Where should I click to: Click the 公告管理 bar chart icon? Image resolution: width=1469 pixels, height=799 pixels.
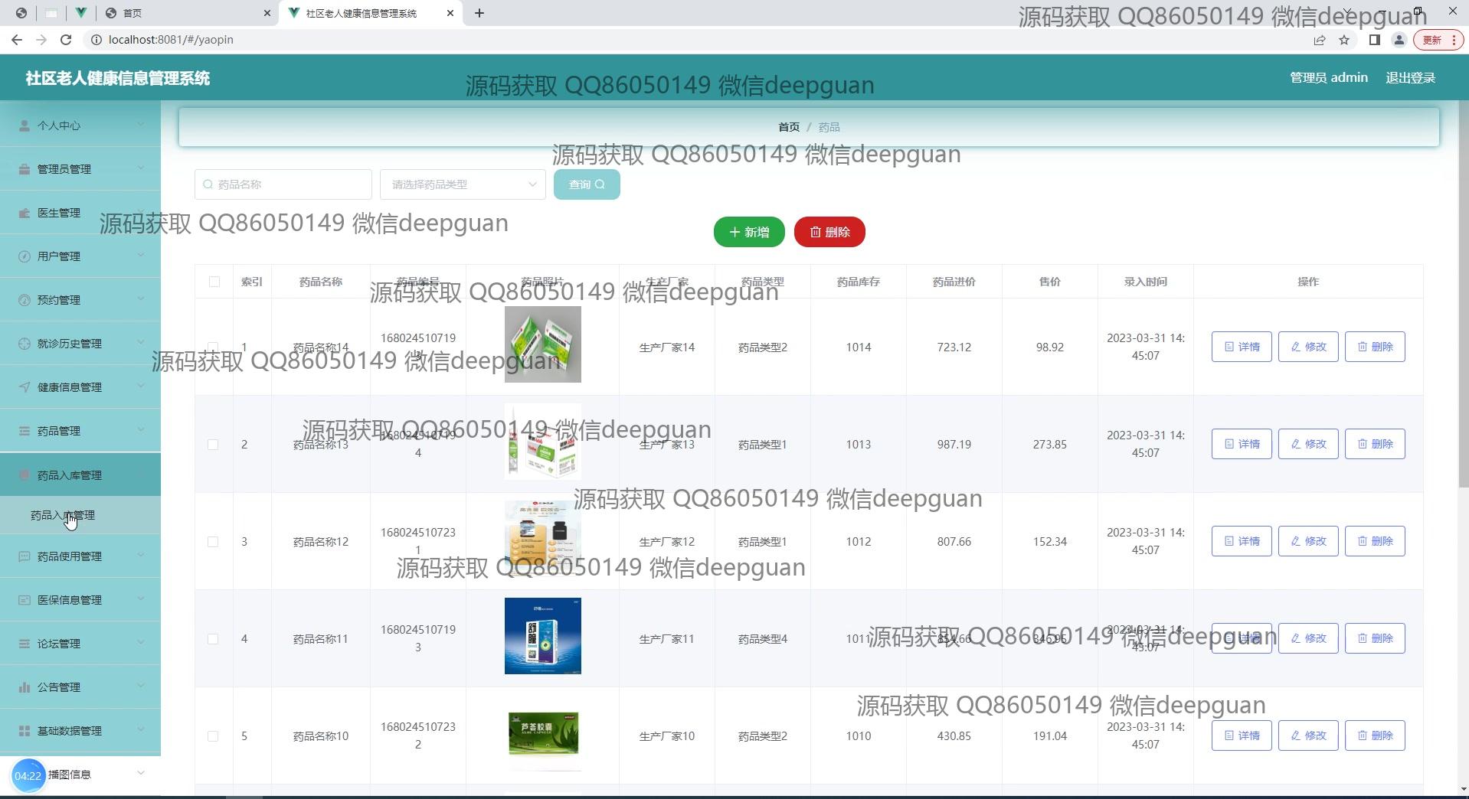25,687
